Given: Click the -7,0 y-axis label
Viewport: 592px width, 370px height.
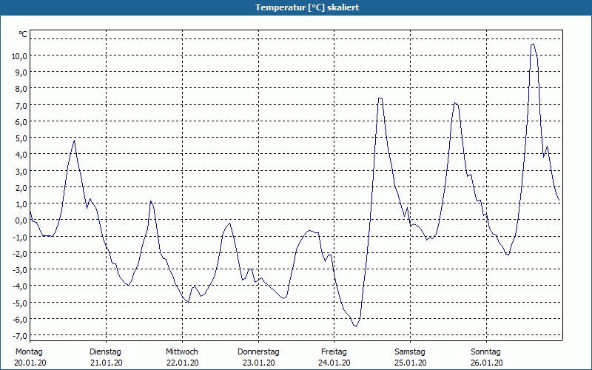Looking at the screenshot, I should (x=20, y=336).
